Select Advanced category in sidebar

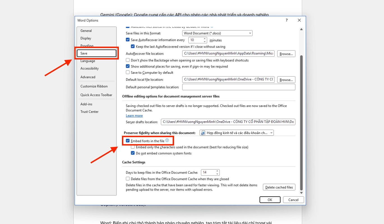pos(88,77)
